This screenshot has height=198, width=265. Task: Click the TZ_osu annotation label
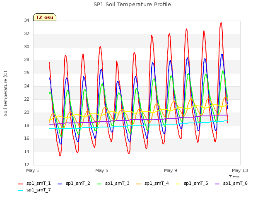[x=45, y=17]
